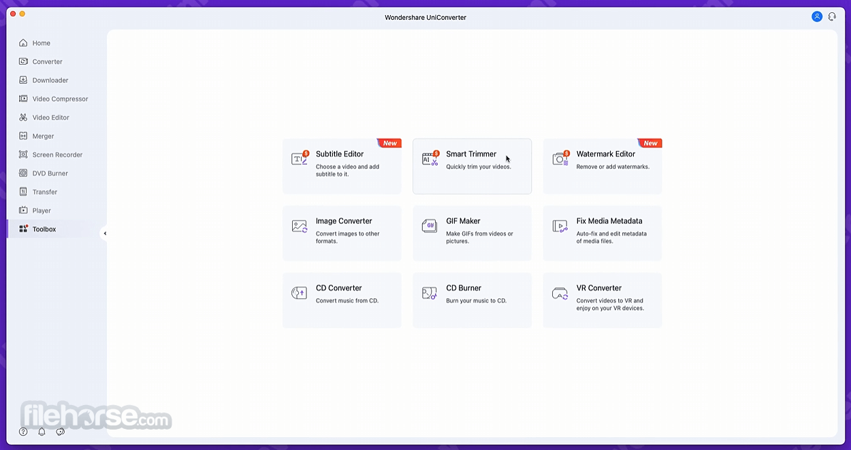Open VR Converter tool title
Image resolution: width=851 pixels, height=450 pixels.
[x=599, y=288]
